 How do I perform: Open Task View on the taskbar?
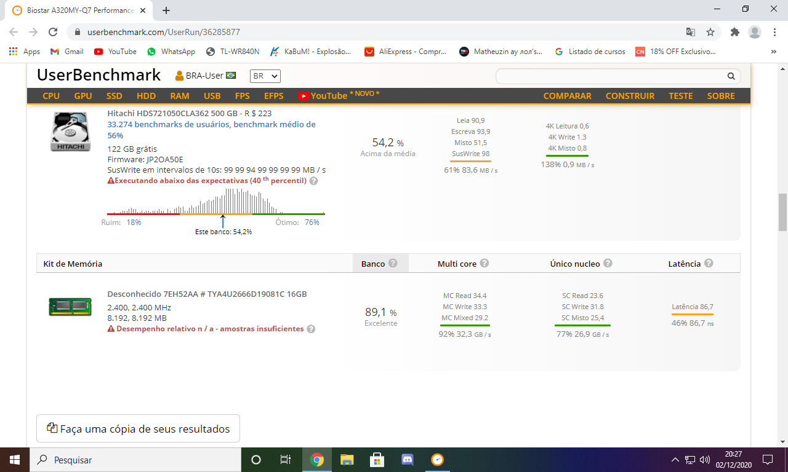pyautogui.click(x=286, y=460)
